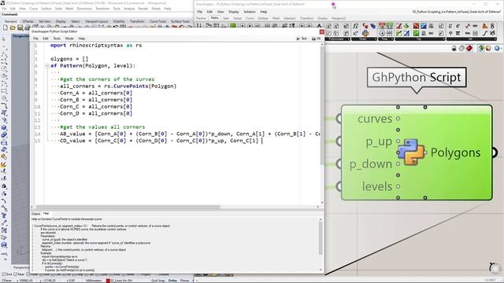Click the red layer color swatch in status bar
The width and height of the screenshot is (504, 283).
[x=108, y=281]
